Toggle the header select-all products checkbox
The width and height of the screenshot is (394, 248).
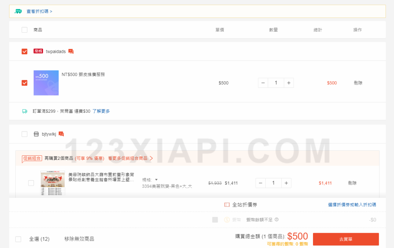point(24,30)
